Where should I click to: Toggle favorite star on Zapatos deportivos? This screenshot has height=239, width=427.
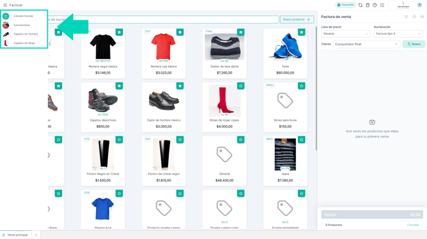[119, 86]
